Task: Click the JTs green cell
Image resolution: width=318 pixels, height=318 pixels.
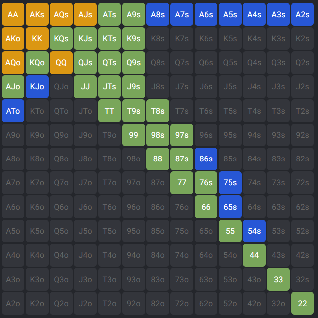Action: [x=109, y=87]
